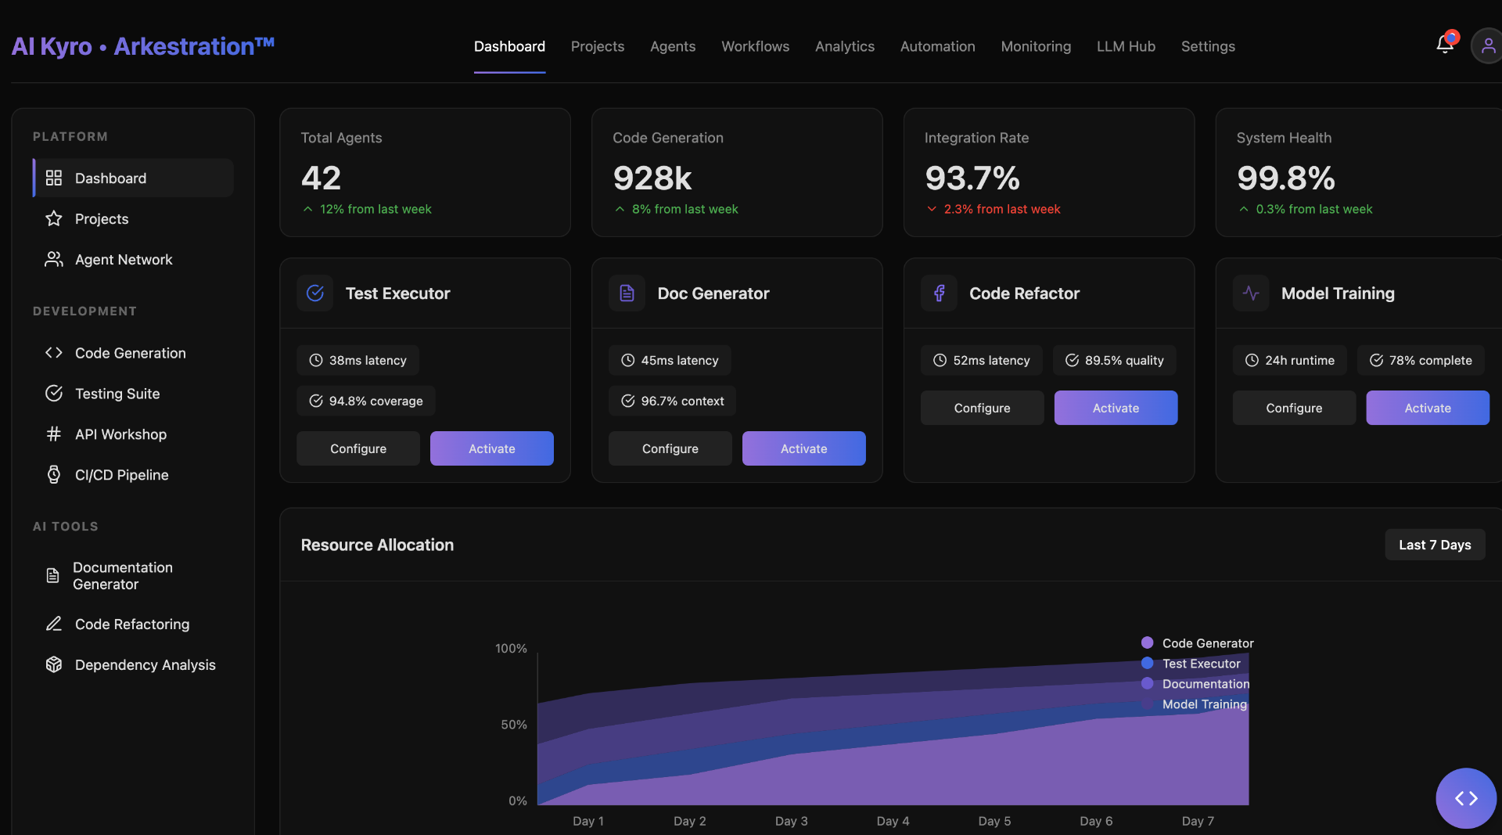The height and width of the screenshot is (835, 1502).
Task: Click the floating code assistant button
Action: coord(1465,797)
